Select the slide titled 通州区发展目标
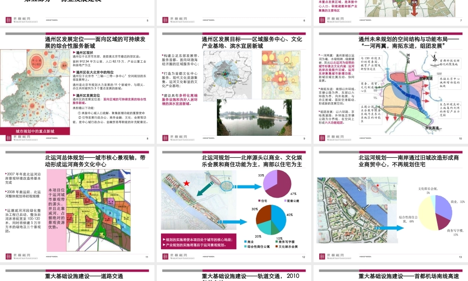468x281 pixels. tap(234, 86)
